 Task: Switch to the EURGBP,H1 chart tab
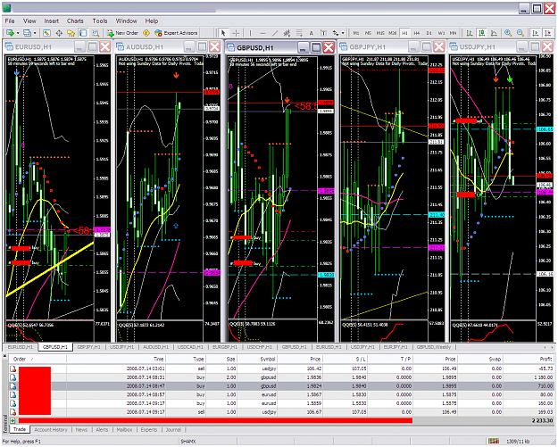click(225, 347)
